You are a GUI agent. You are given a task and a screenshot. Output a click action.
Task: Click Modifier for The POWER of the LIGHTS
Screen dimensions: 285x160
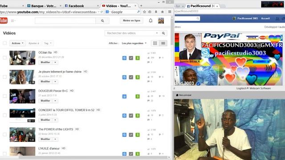(x=45, y=139)
